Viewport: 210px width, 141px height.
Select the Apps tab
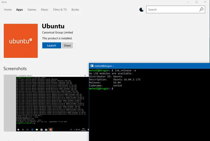point(19,10)
